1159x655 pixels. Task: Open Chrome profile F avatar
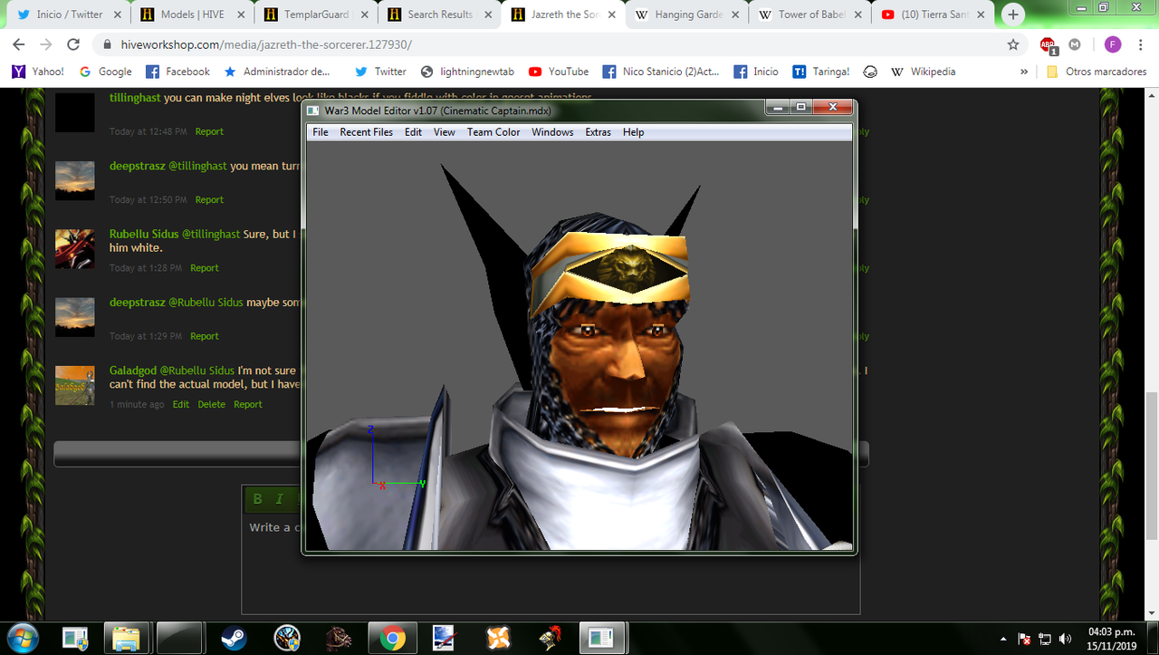point(1113,44)
